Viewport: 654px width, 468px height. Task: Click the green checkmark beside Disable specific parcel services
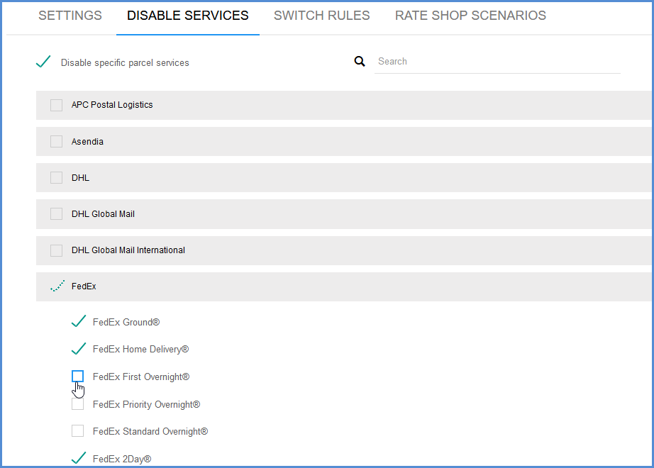tap(43, 60)
